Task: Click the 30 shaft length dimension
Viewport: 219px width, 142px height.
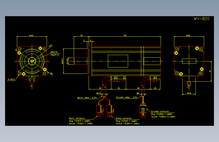Action: click(81, 35)
